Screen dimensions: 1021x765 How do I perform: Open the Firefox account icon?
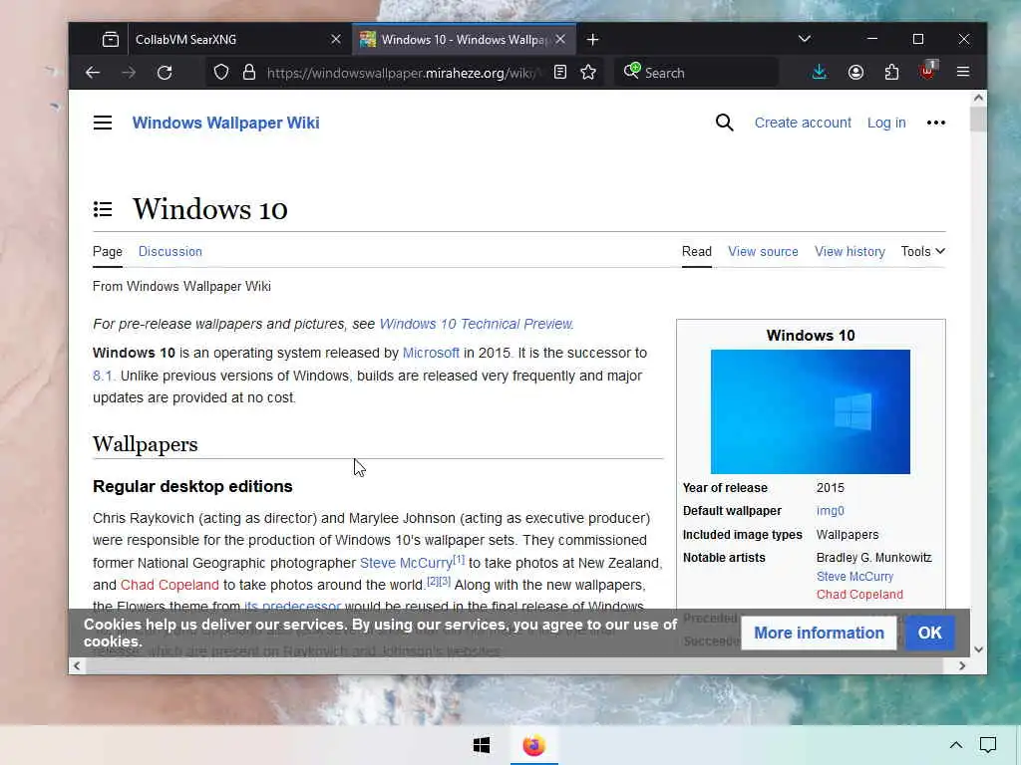pyautogui.click(x=855, y=72)
